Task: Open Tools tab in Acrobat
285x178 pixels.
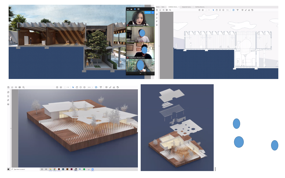Action: (x=163, y=7)
